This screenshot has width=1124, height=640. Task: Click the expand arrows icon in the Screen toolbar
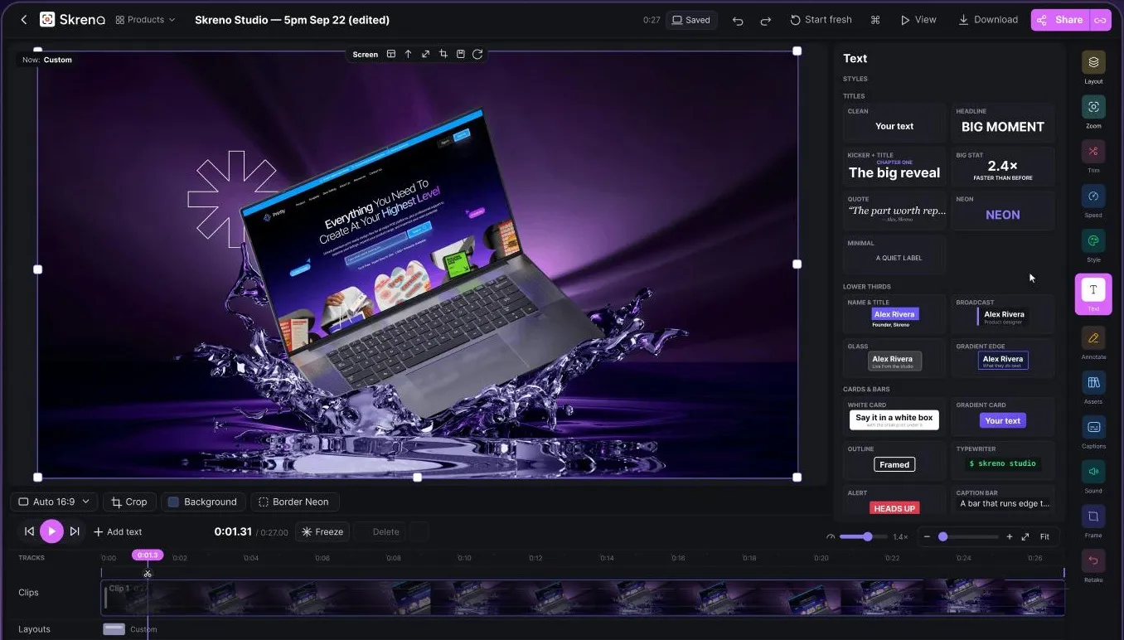coord(425,54)
